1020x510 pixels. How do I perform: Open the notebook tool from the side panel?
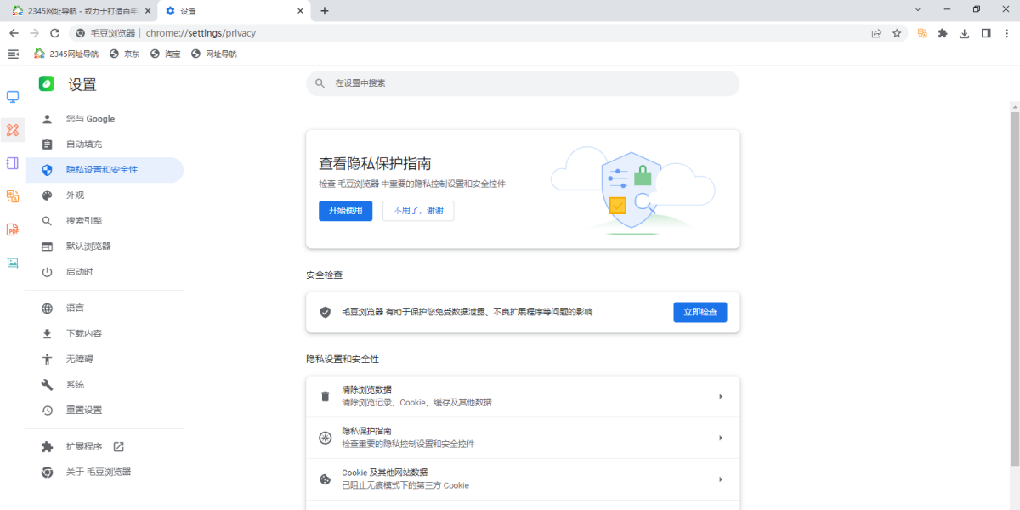tap(12, 162)
